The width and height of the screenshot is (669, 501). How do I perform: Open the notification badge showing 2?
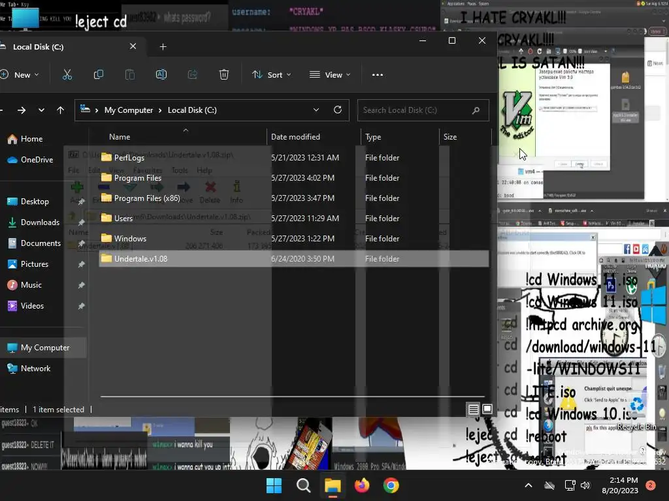pos(650,485)
